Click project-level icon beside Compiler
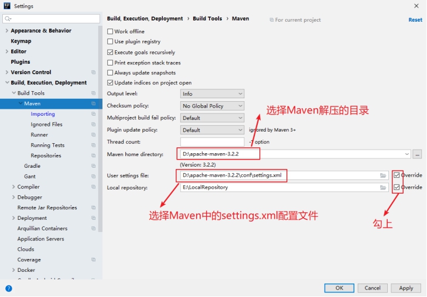 click(93, 187)
